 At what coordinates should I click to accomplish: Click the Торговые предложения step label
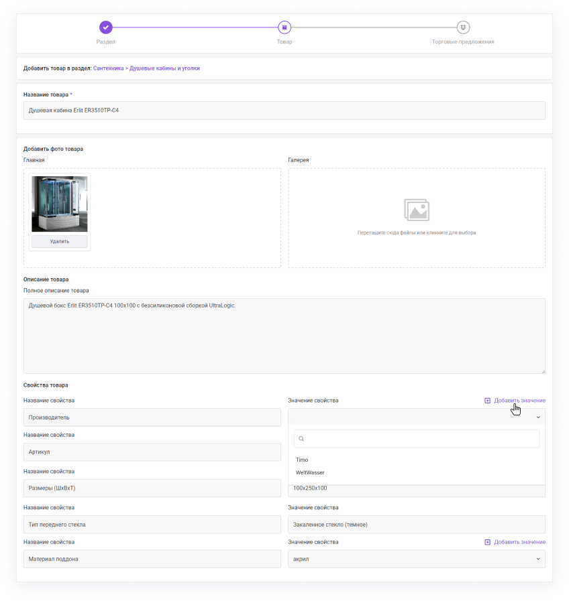463,42
